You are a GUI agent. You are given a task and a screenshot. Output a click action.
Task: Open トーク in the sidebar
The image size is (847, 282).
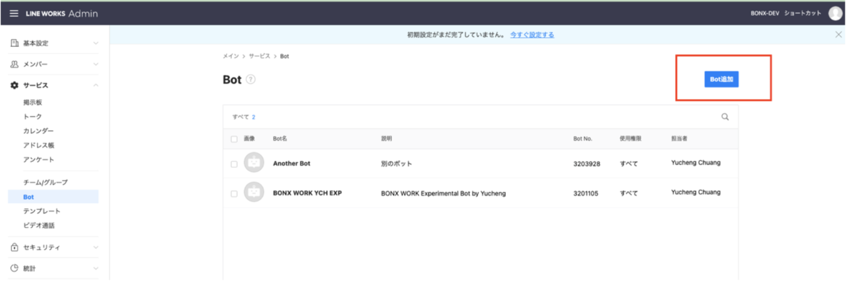[33, 117]
